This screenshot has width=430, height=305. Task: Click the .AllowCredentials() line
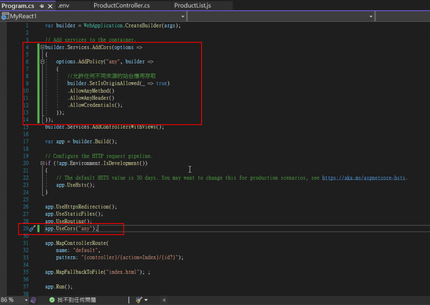95,105
